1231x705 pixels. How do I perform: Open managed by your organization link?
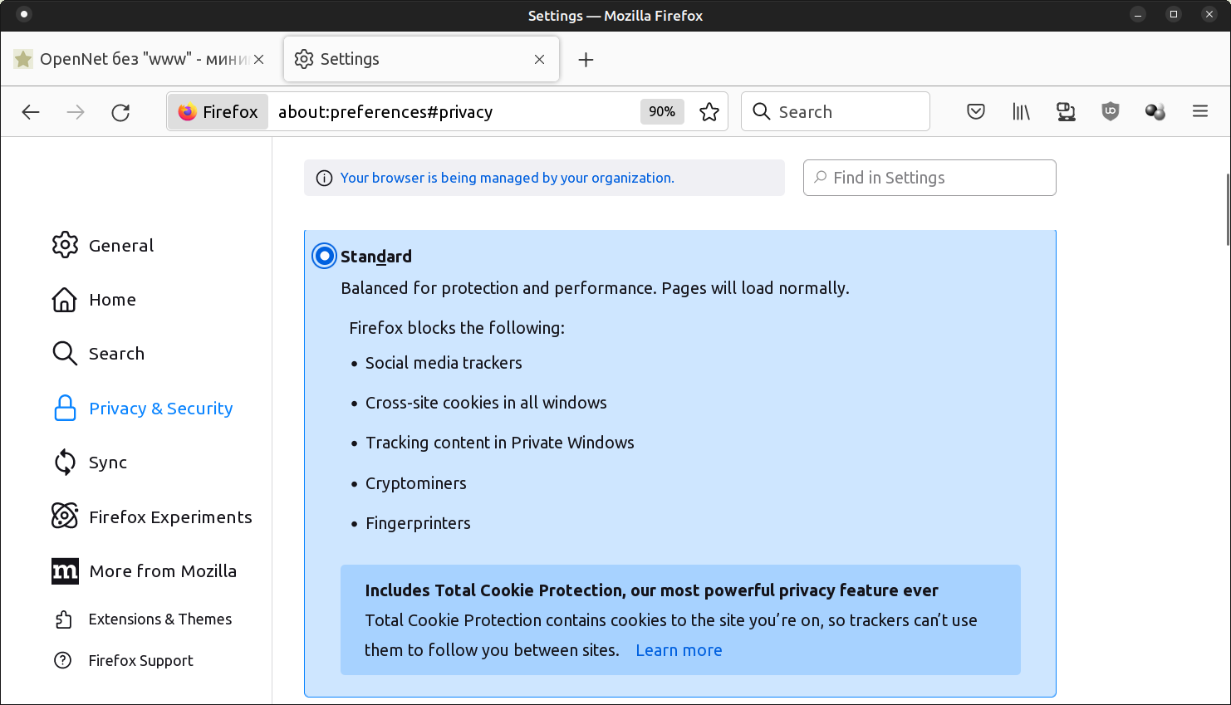coord(507,178)
